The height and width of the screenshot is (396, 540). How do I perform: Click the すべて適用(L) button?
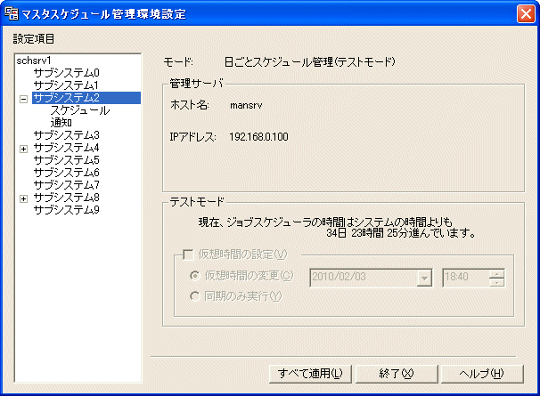point(310,374)
